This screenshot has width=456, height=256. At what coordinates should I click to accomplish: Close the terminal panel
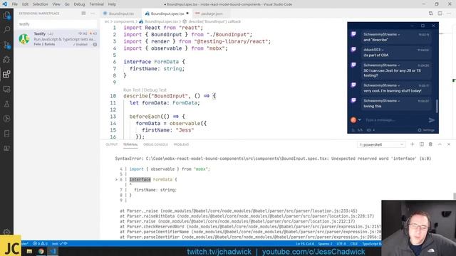tap(449, 144)
